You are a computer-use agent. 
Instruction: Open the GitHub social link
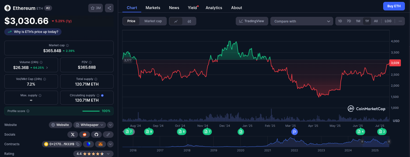click(x=96, y=135)
